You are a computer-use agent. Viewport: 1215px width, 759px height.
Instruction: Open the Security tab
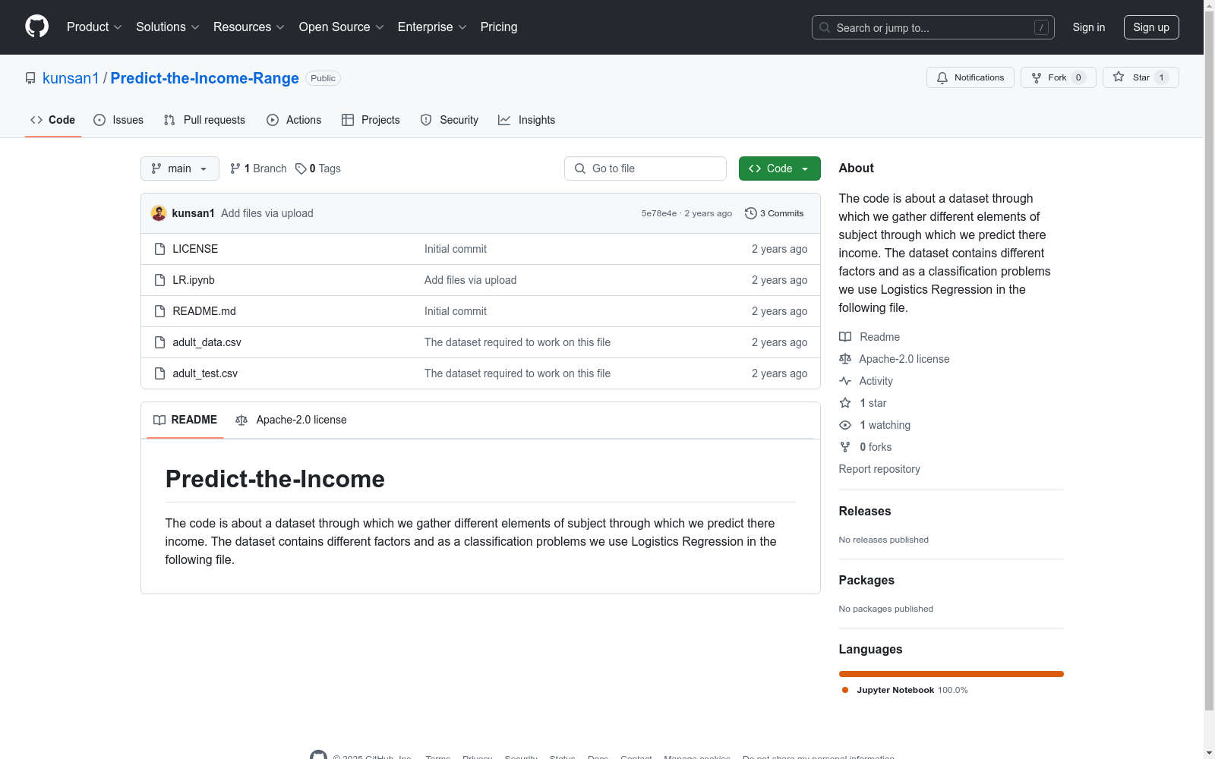pyautogui.click(x=450, y=120)
